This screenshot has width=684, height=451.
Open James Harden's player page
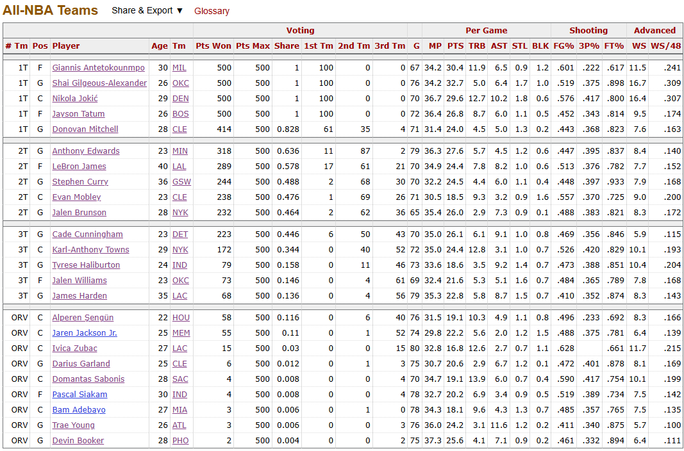click(x=79, y=295)
